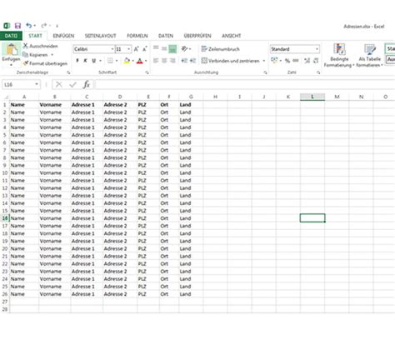Click Format übertragen painter button
The image size is (395, 340).
point(45,63)
